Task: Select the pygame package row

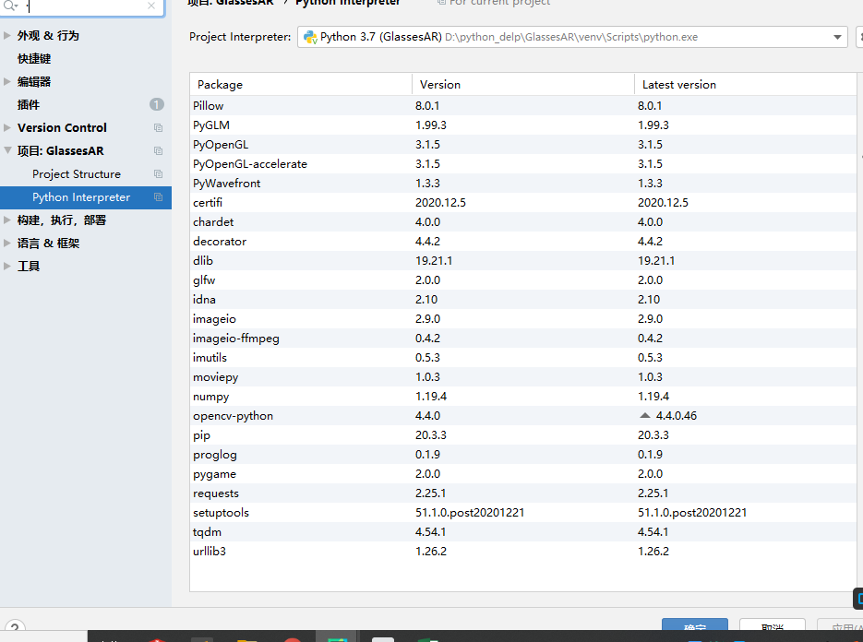Action: [x=523, y=474]
